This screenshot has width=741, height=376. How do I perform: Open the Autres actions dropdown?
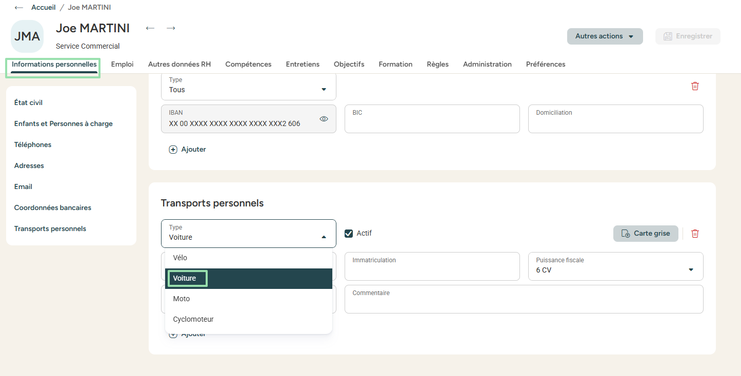point(605,36)
